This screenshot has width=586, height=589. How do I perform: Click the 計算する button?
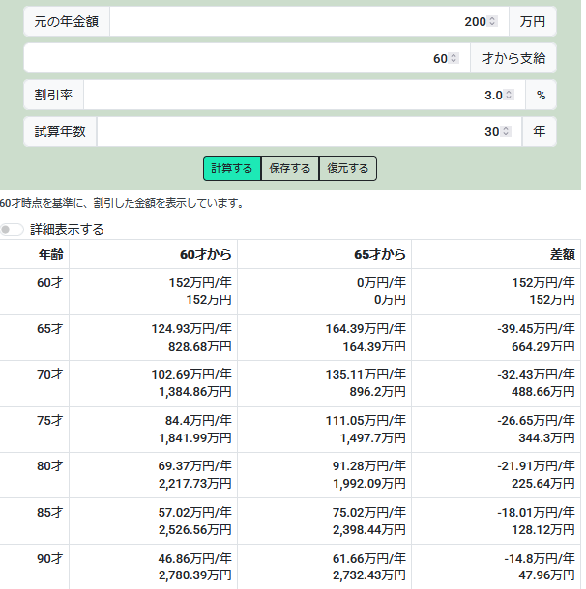pos(232,168)
